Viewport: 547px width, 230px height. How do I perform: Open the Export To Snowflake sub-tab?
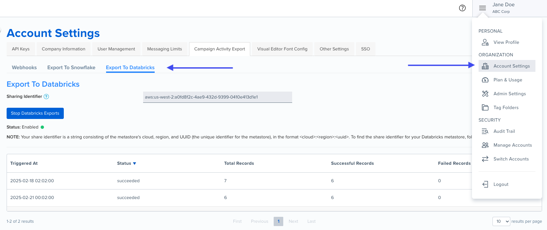pyautogui.click(x=71, y=68)
